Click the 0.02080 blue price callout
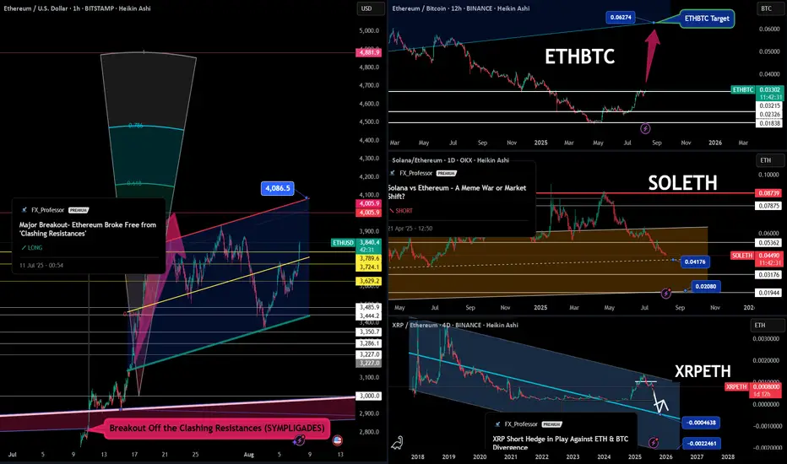This screenshot has height=464, width=787. pos(706,287)
